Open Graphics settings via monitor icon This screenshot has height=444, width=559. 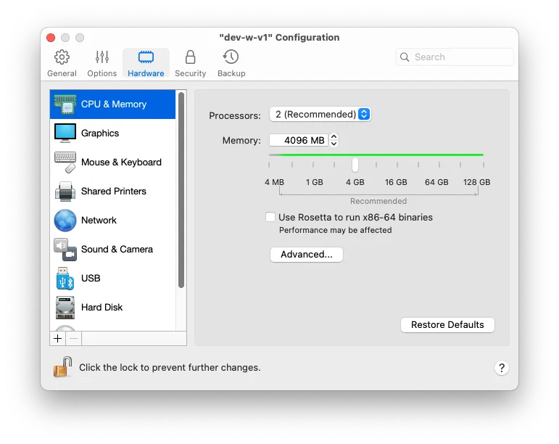click(65, 133)
